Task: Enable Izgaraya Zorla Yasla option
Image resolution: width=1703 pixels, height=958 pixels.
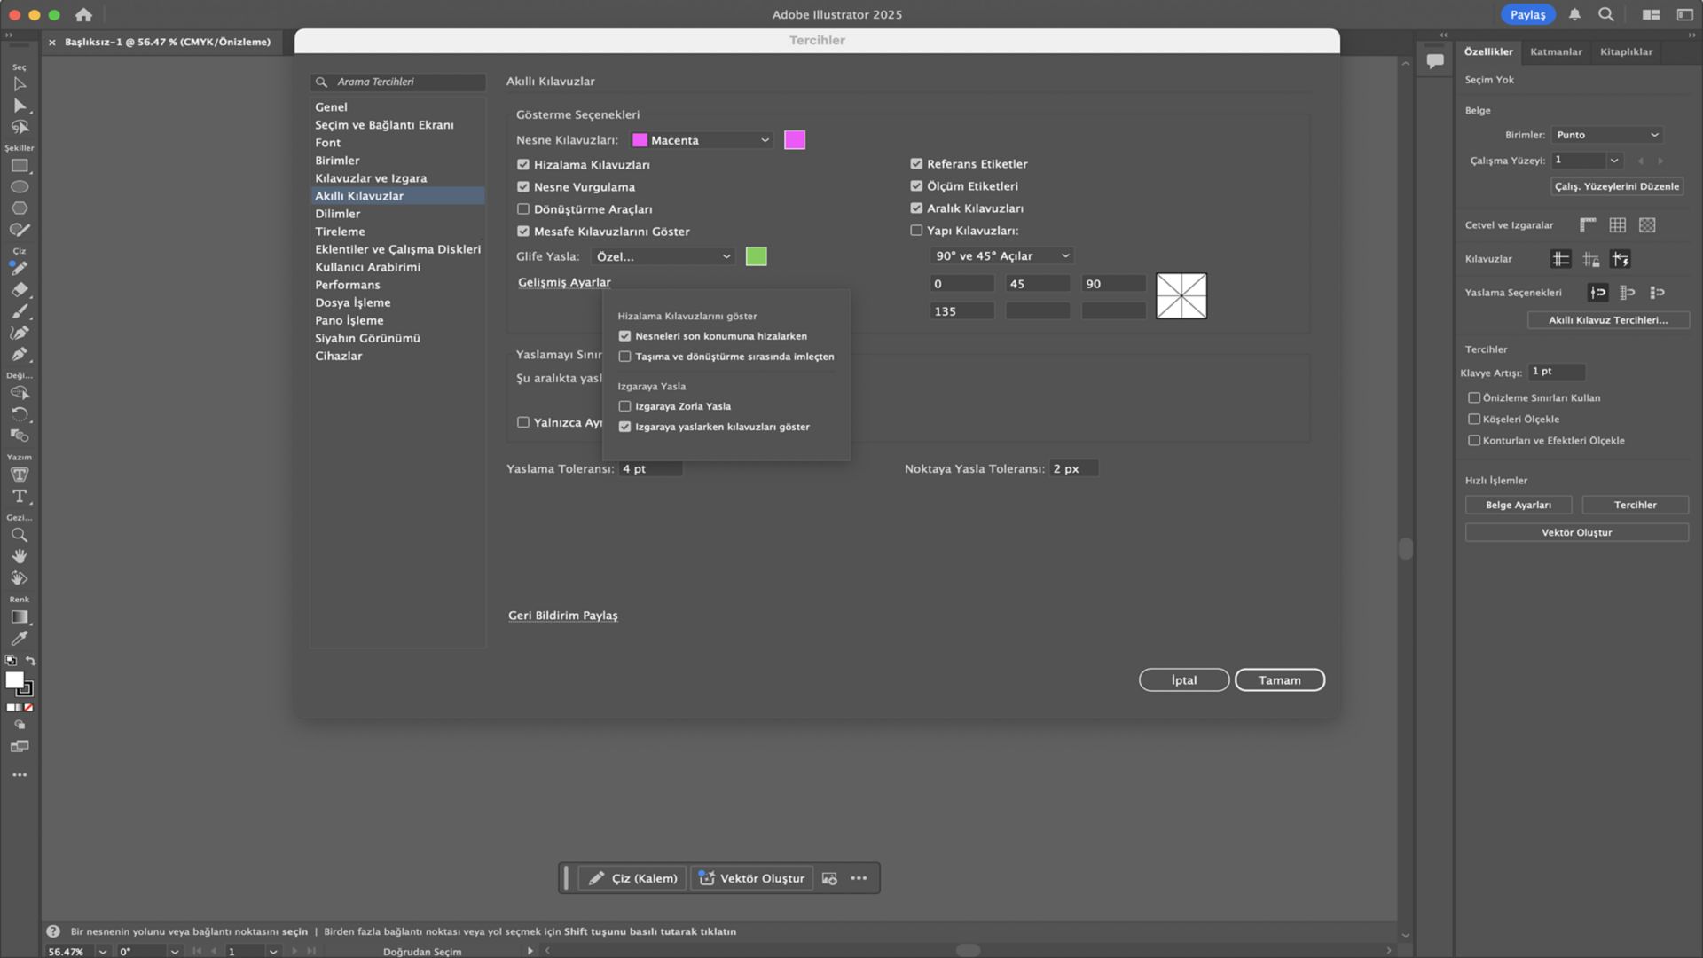Action: (625, 406)
